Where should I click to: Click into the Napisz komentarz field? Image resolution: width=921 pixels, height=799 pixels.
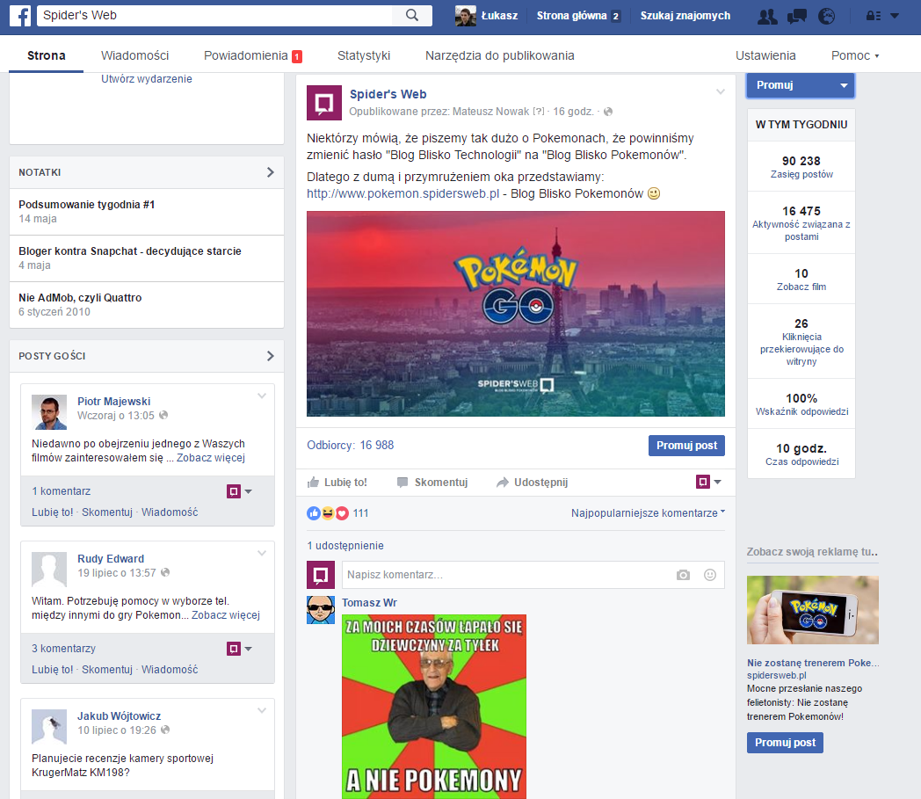tap(533, 575)
